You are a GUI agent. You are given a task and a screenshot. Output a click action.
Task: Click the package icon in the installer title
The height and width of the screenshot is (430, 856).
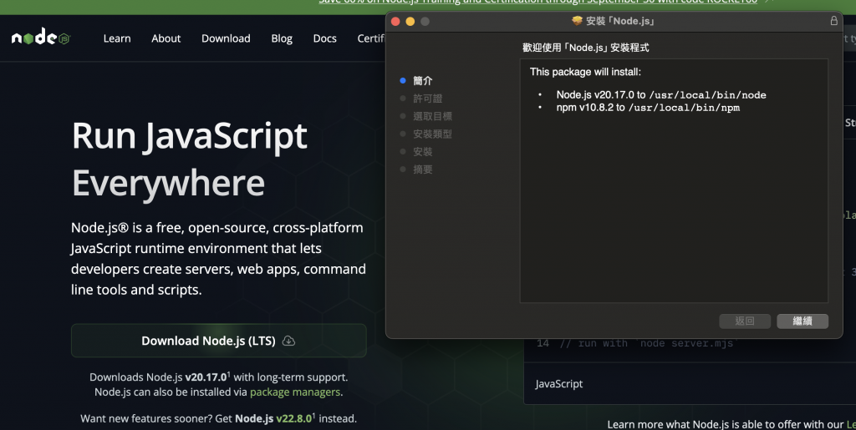pos(577,21)
